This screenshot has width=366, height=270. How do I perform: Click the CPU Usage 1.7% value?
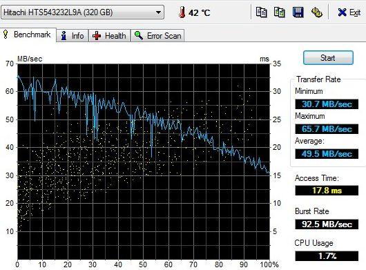click(327, 256)
